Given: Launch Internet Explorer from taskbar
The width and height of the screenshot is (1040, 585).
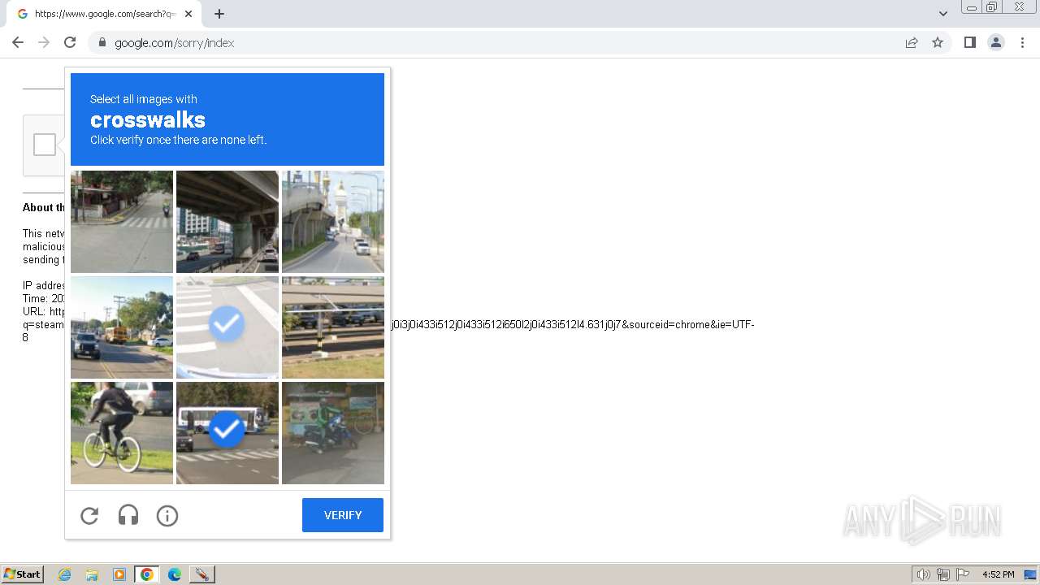Looking at the screenshot, I should pos(64,574).
